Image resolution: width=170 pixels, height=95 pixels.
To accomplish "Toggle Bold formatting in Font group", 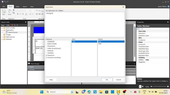I will point(18,14).
